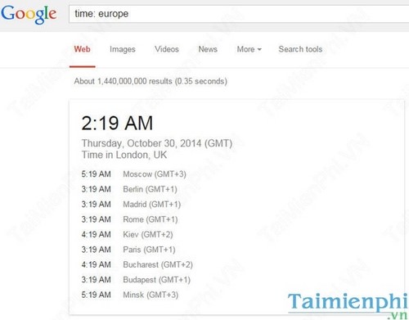Click the Minsk (GMT+3) entry
The width and height of the screenshot is (409, 320).
pyautogui.click(x=151, y=295)
